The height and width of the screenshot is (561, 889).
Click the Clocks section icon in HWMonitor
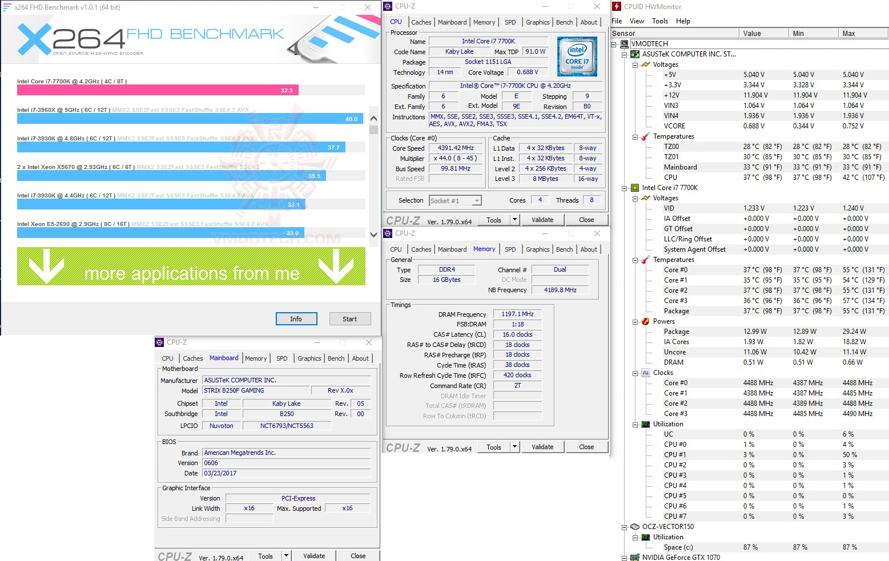tap(646, 373)
